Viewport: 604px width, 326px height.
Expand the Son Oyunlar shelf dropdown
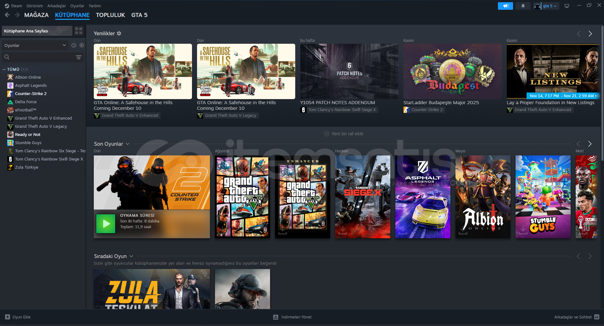(127, 144)
